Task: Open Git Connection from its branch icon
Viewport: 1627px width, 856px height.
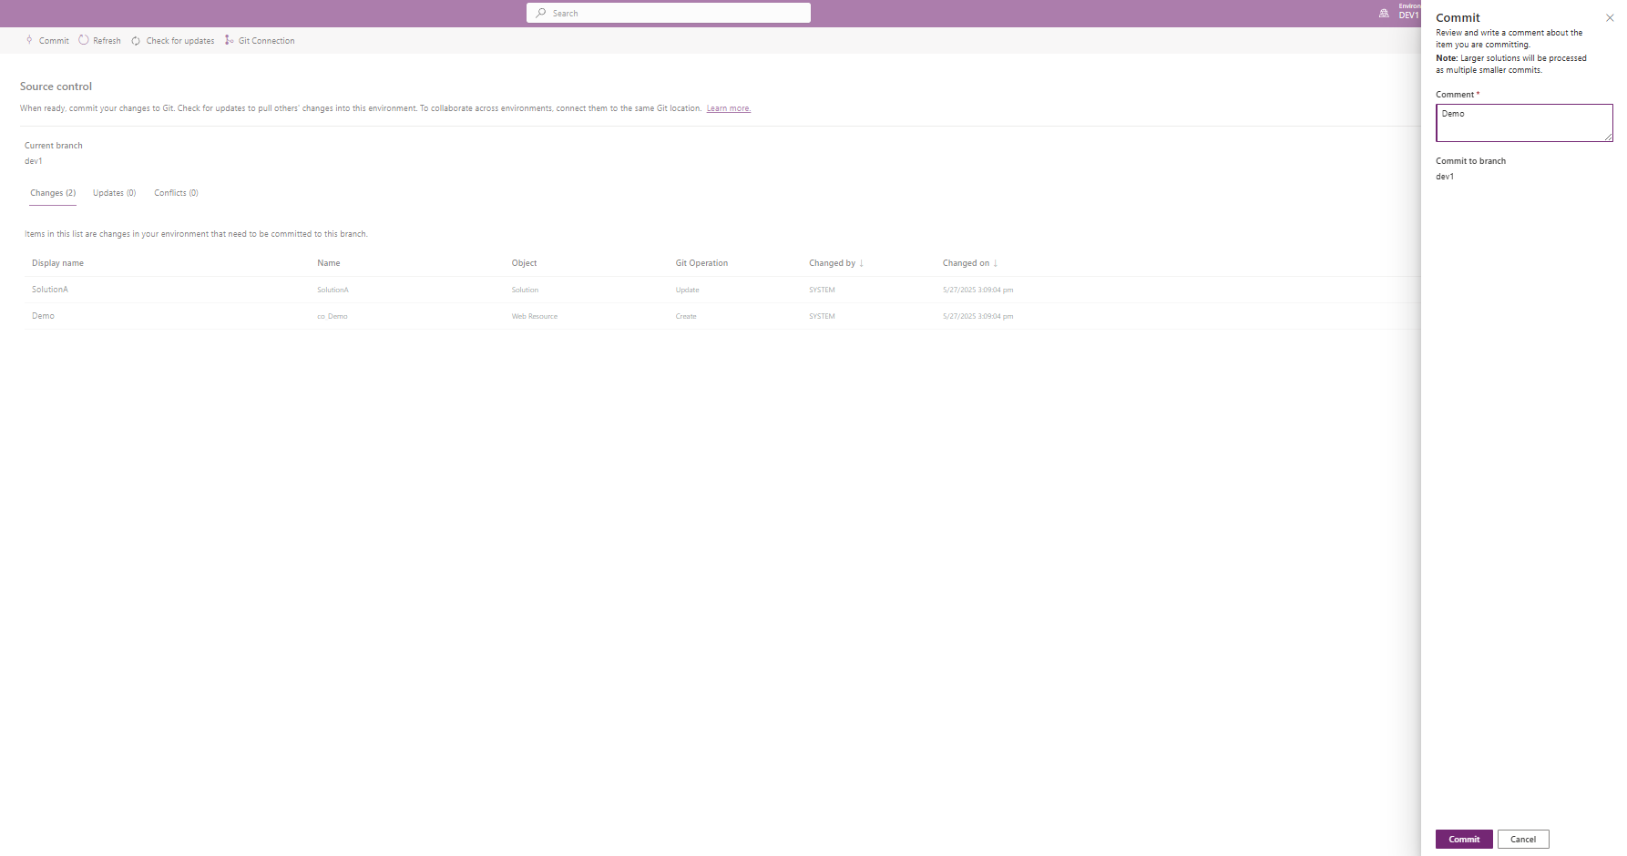Action: pyautogui.click(x=230, y=40)
